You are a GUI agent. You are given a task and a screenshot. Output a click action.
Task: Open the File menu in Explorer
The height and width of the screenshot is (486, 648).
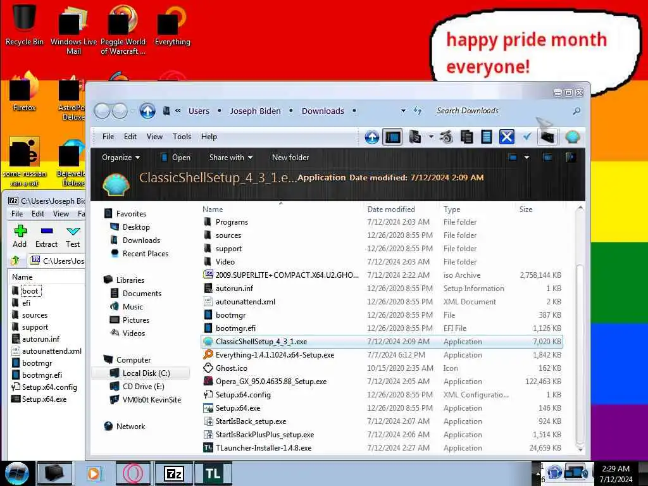coord(108,137)
